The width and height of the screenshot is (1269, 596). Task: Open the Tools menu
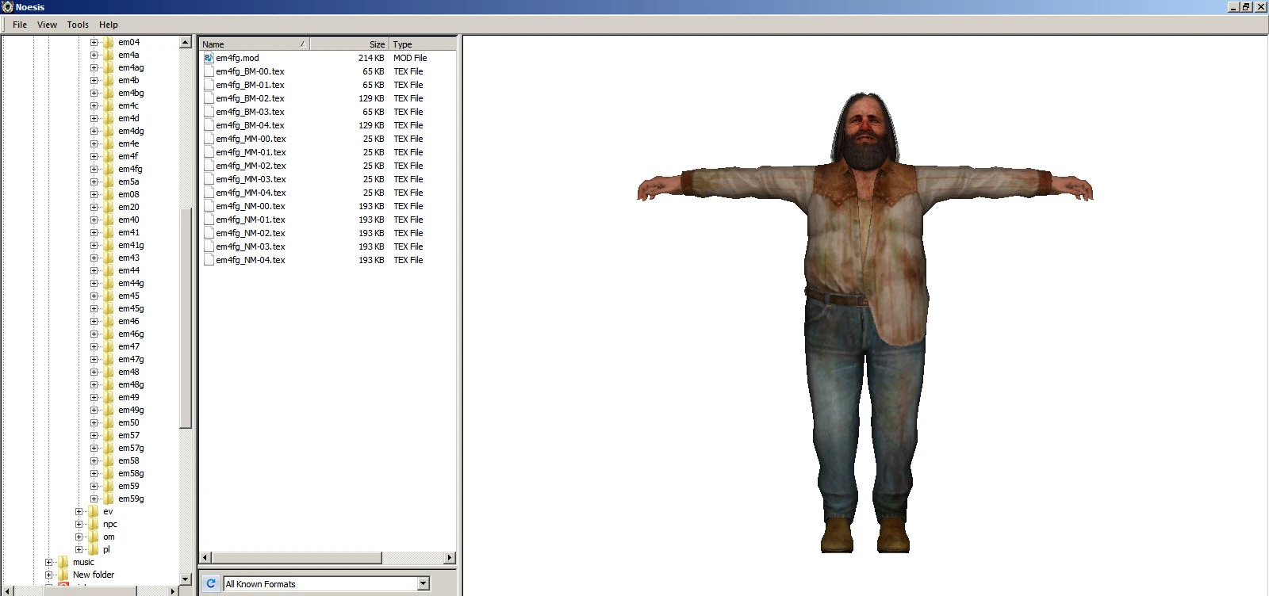(78, 25)
